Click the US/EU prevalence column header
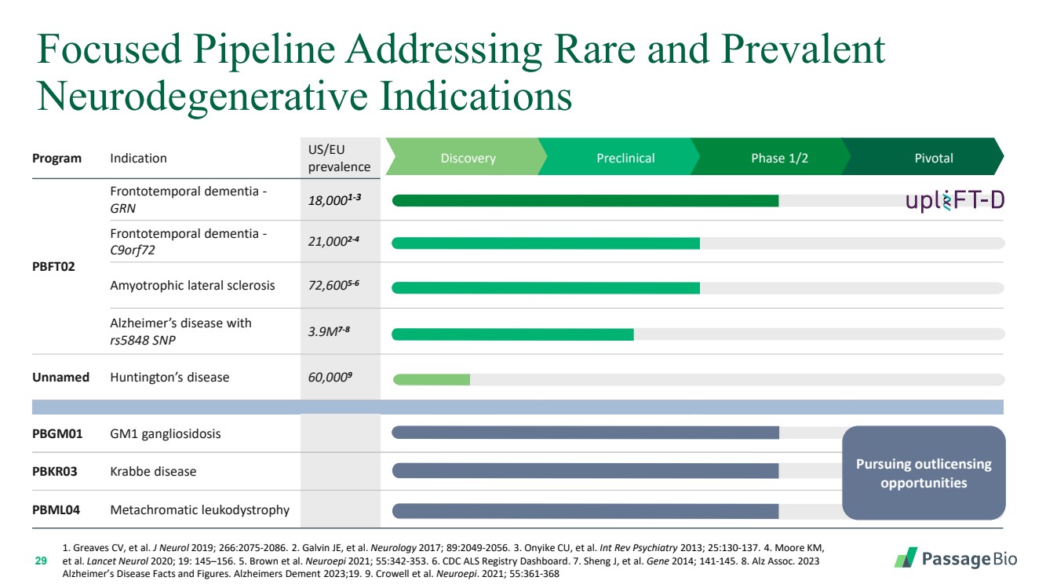 (339, 158)
